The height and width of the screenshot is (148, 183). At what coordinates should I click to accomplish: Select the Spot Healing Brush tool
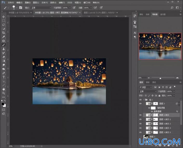(3, 41)
